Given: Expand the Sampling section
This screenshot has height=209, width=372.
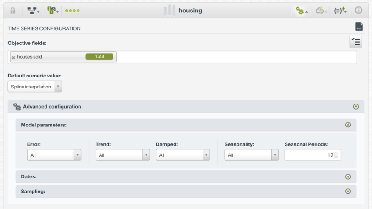Looking at the screenshot, I should point(348,192).
